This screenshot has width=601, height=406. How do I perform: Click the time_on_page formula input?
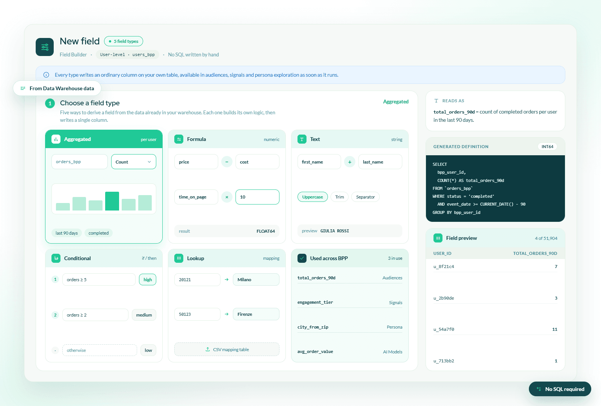(196, 197)
